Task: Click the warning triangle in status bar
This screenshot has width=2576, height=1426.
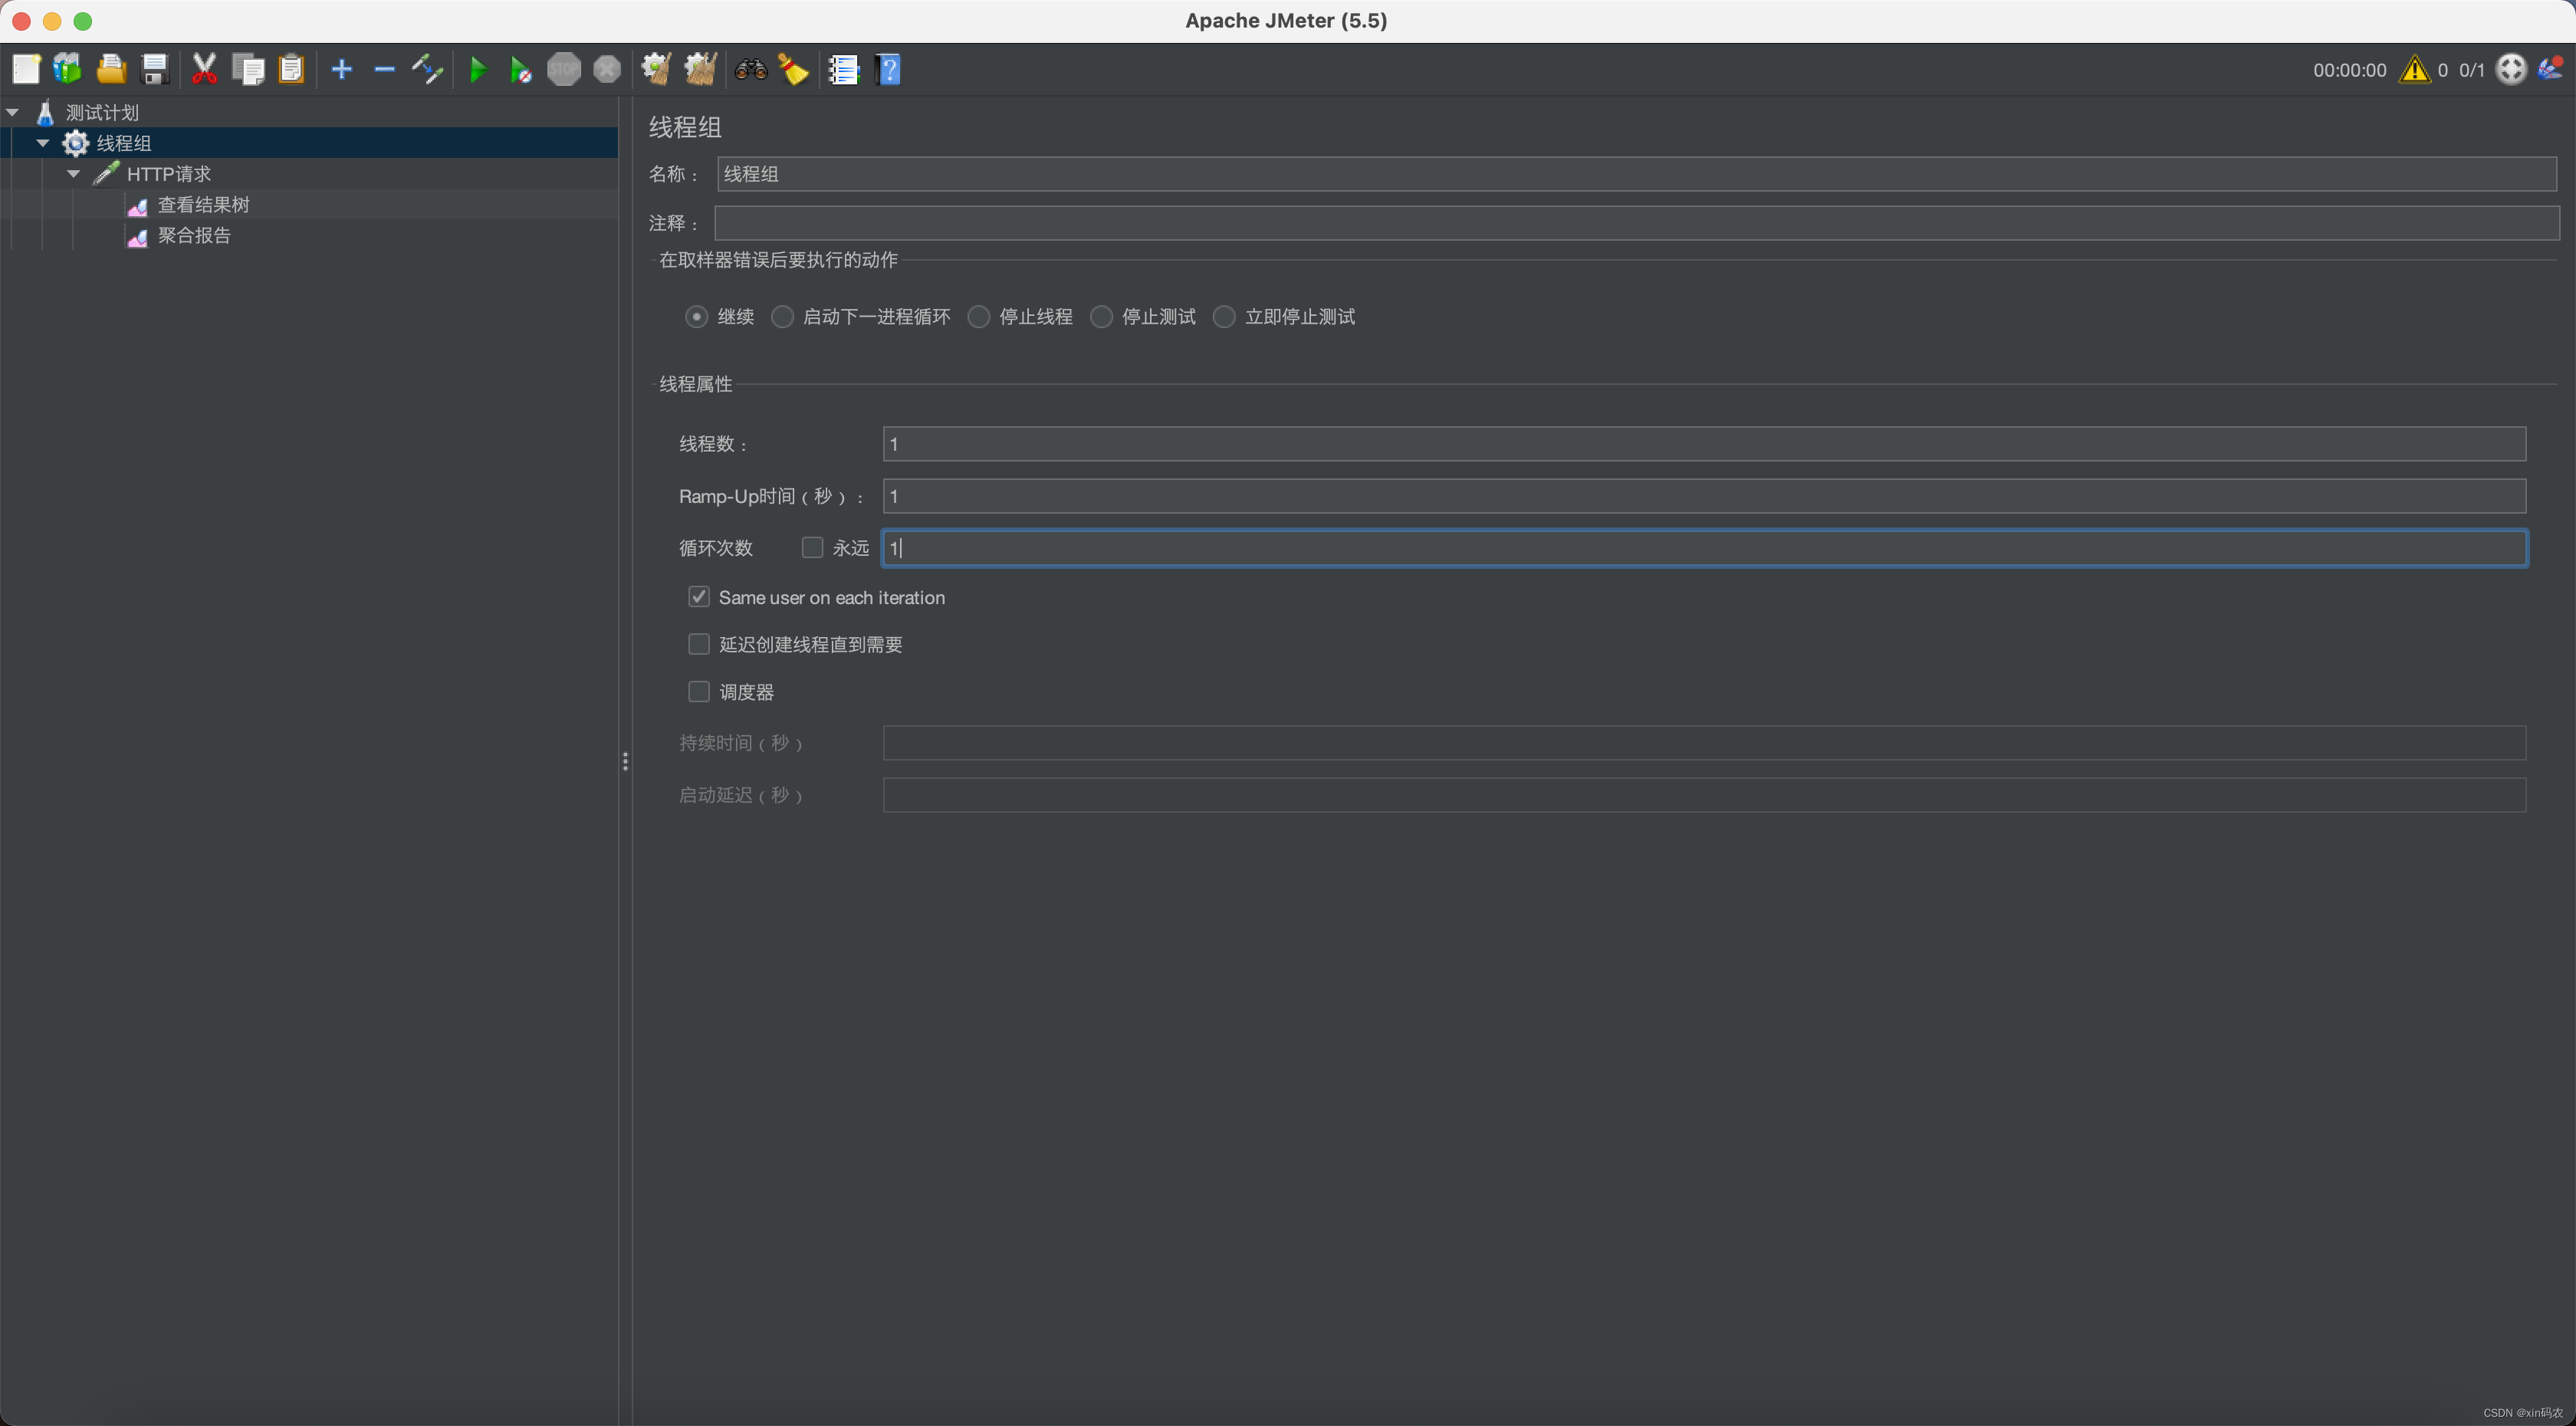Action: pos(2414,69)
